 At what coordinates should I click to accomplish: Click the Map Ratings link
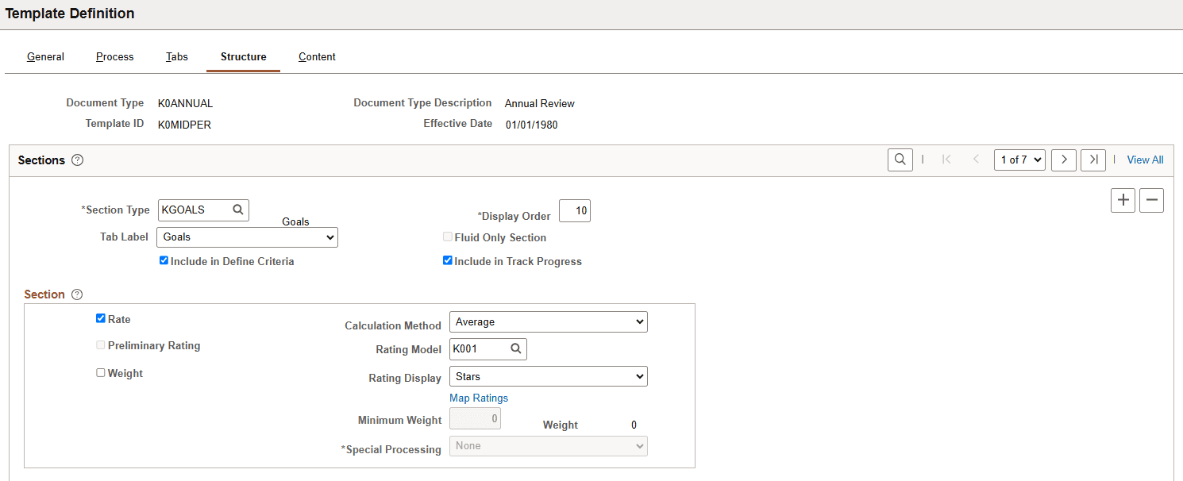(x=479, y=398)
